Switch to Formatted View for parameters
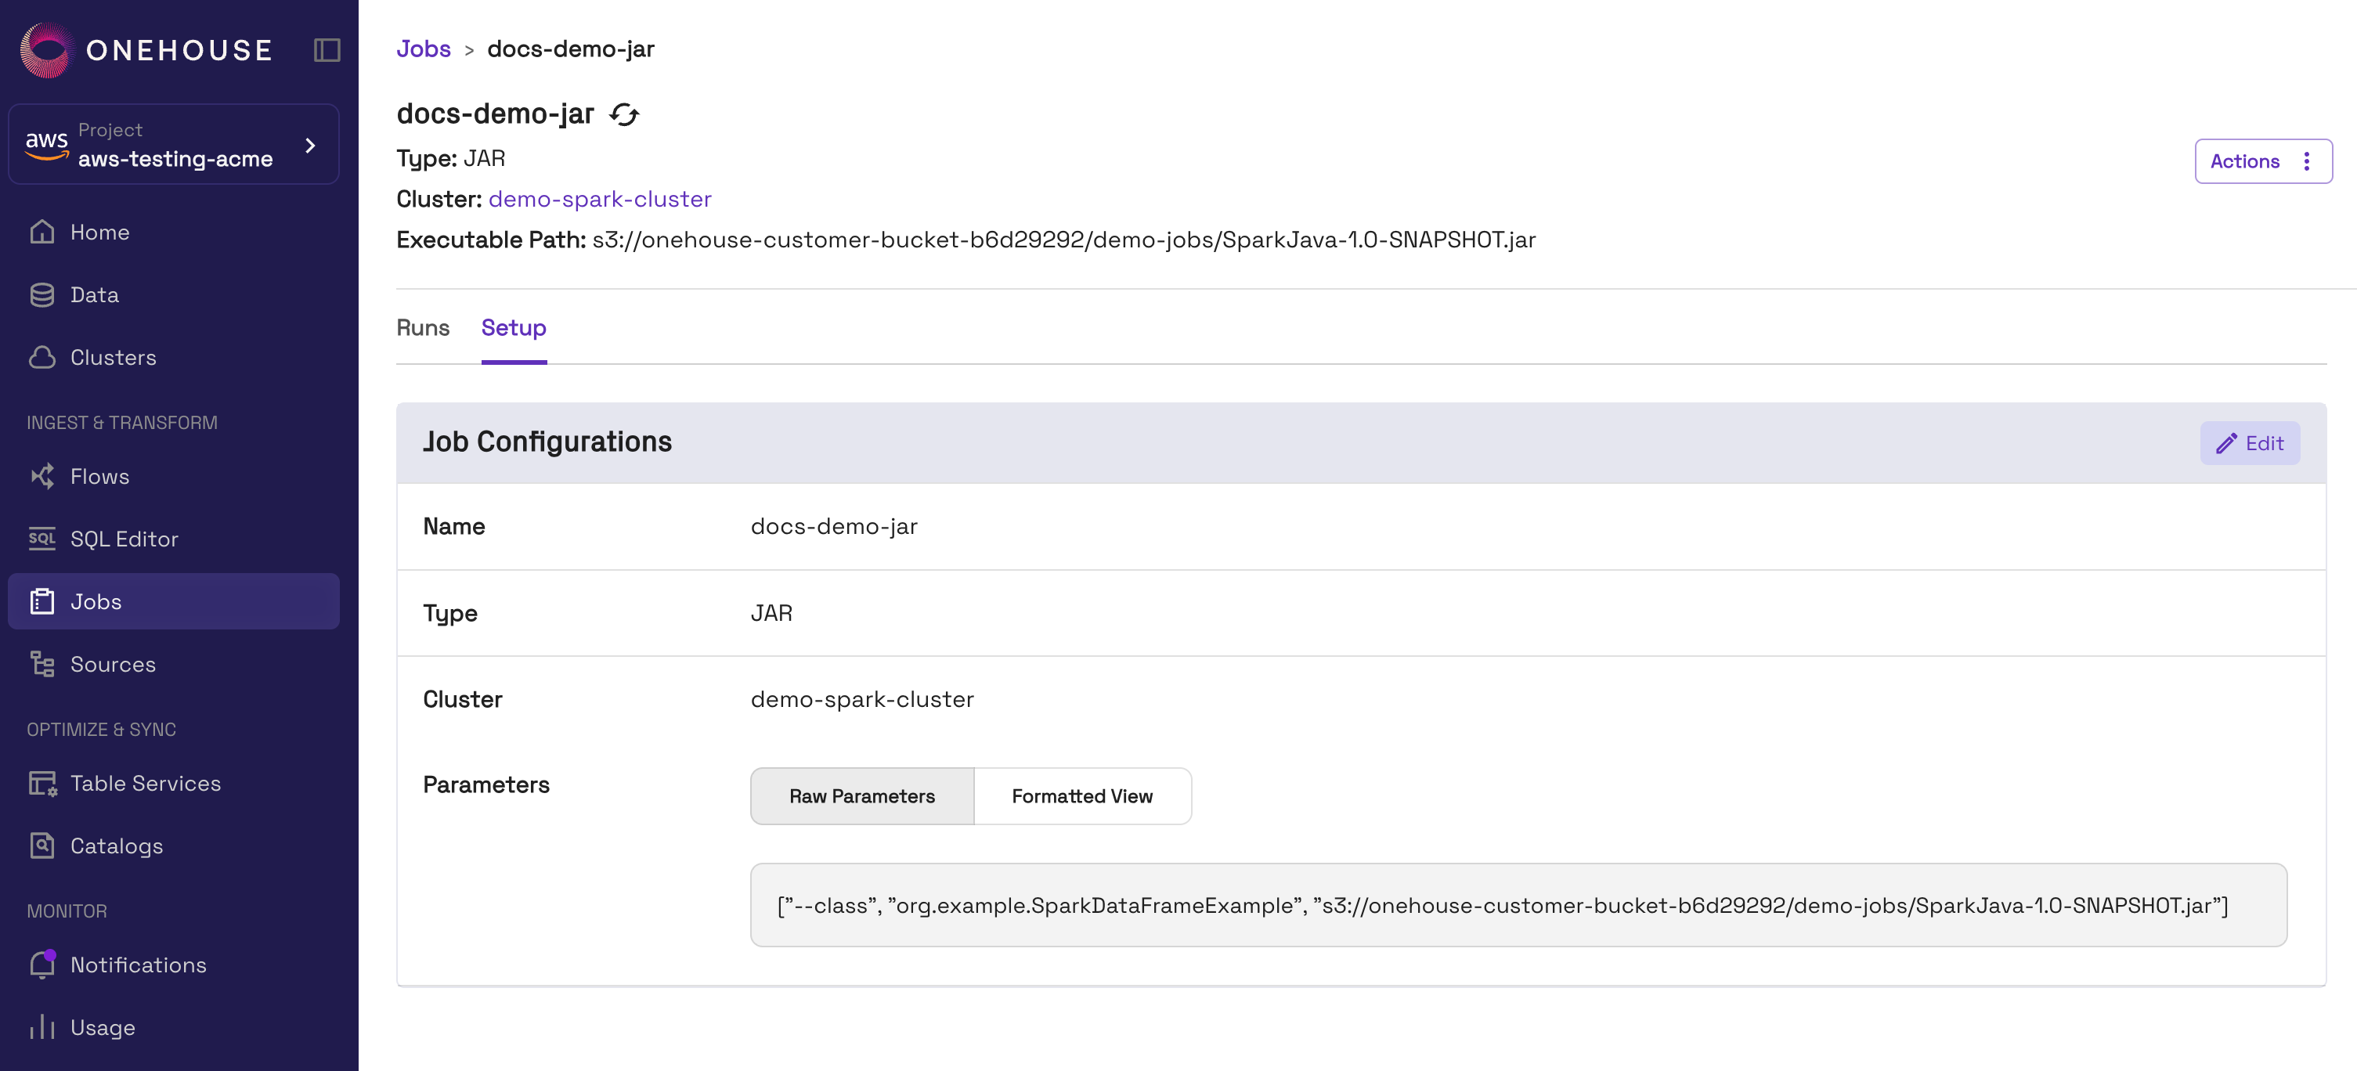 click(1081, 795)
